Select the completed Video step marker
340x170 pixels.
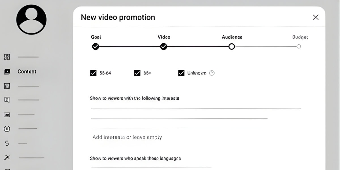coord(163,46)
